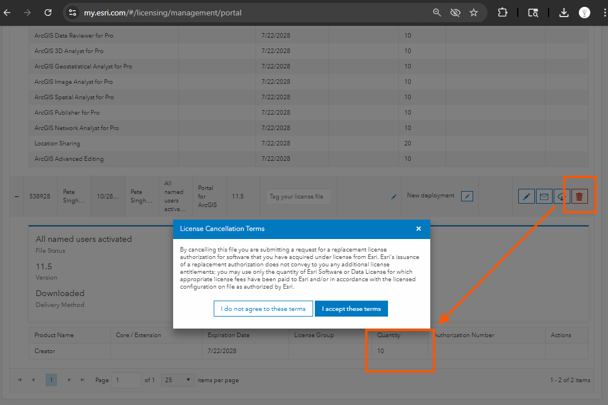
Task: Click I do not agree to these terms
Action: pos(263,309)
